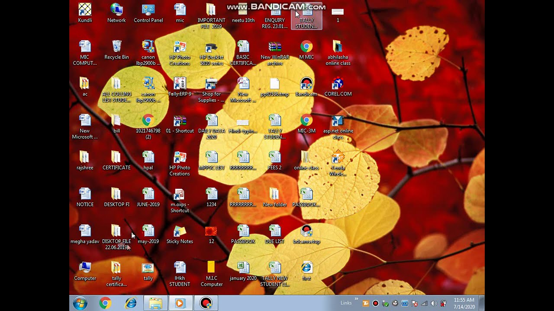
Task: Open the Network desktop icon
Action: [116, 13]
